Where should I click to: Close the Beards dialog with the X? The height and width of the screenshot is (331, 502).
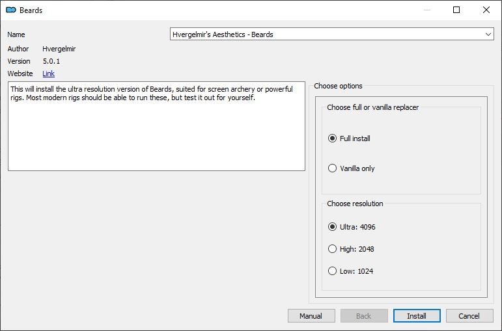point(486,10)
